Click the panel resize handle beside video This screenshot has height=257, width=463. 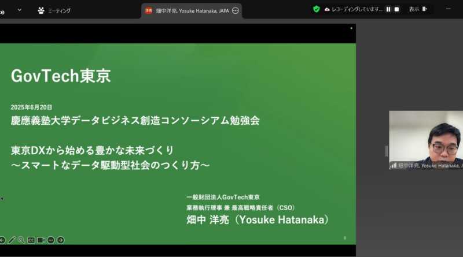click(x=386, y=151)
